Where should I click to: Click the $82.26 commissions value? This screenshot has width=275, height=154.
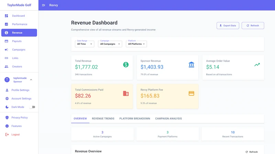[83, 96]
